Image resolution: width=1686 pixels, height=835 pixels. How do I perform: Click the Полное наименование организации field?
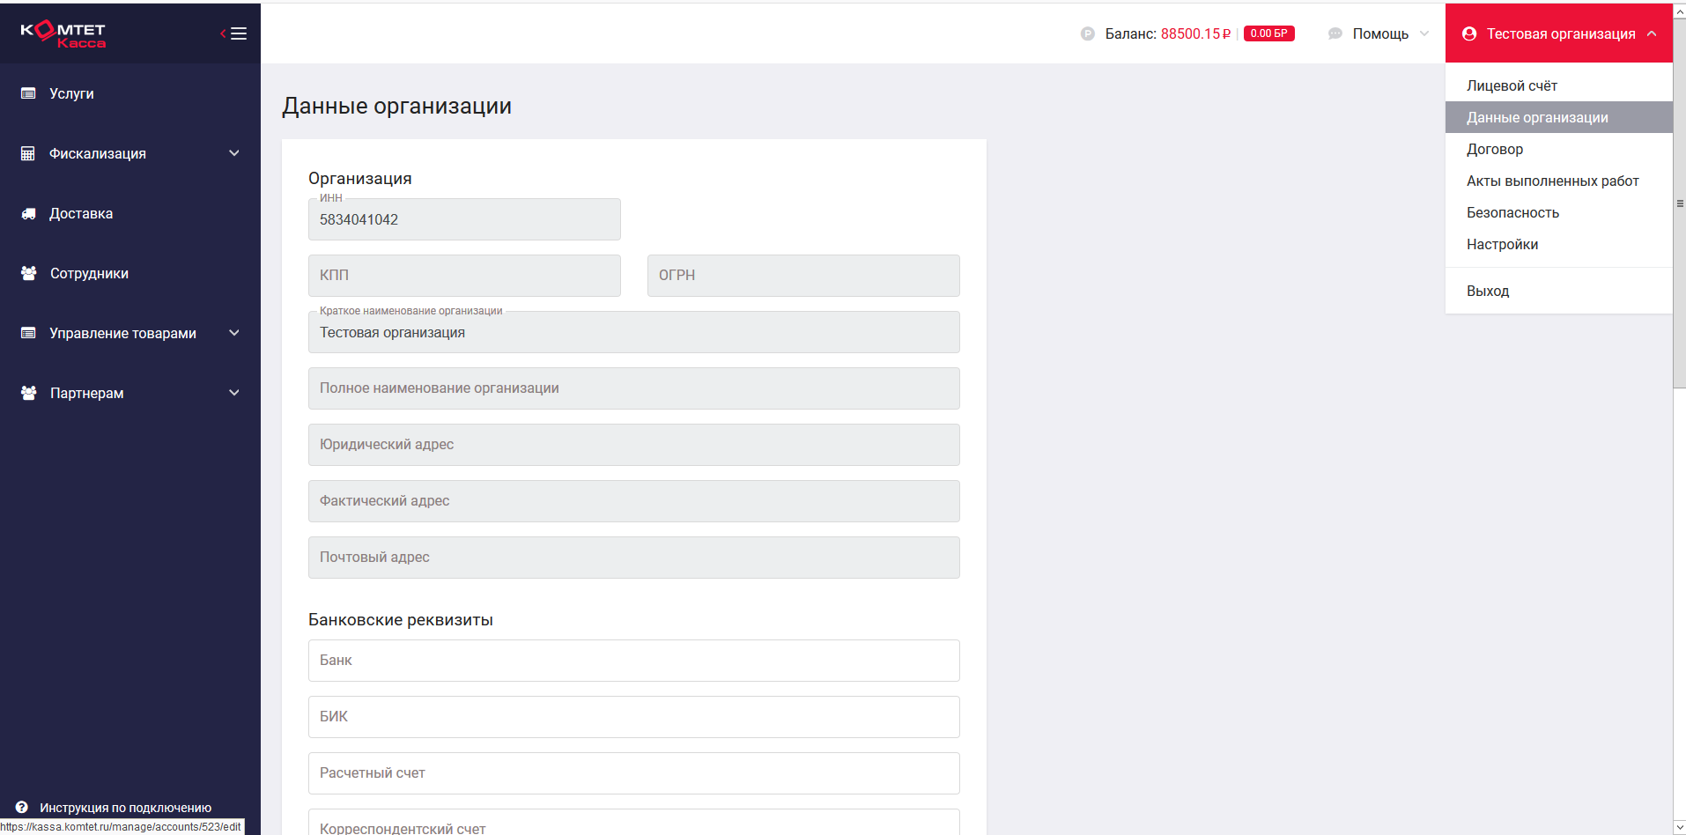pos(634,388)
